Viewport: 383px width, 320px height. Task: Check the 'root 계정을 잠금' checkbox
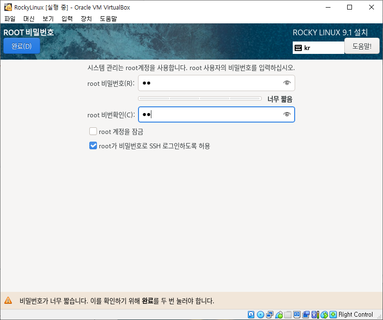(x=93, y=131)
